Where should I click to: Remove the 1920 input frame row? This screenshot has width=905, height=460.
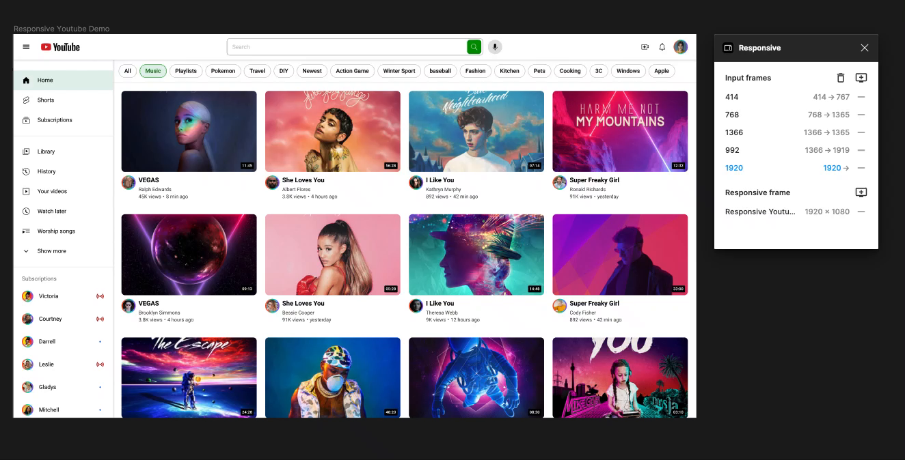pyautogui.click(x=861, y=168)
